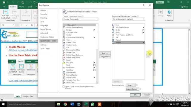Click the Add >> button
191x107 pixels.
coord(105,53)
